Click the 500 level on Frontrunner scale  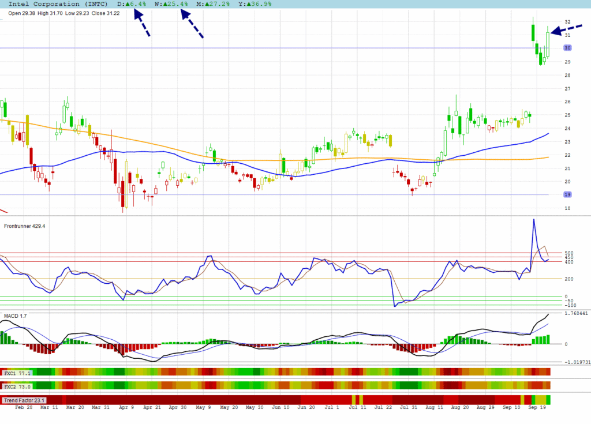pyautogui.click(x=568, y=253)
